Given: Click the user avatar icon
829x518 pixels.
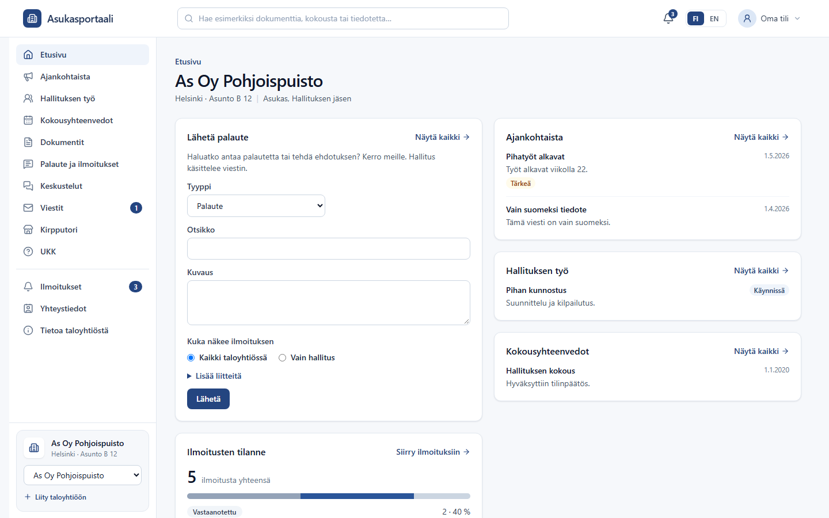Looking at the screenshot, I should 747,18.
